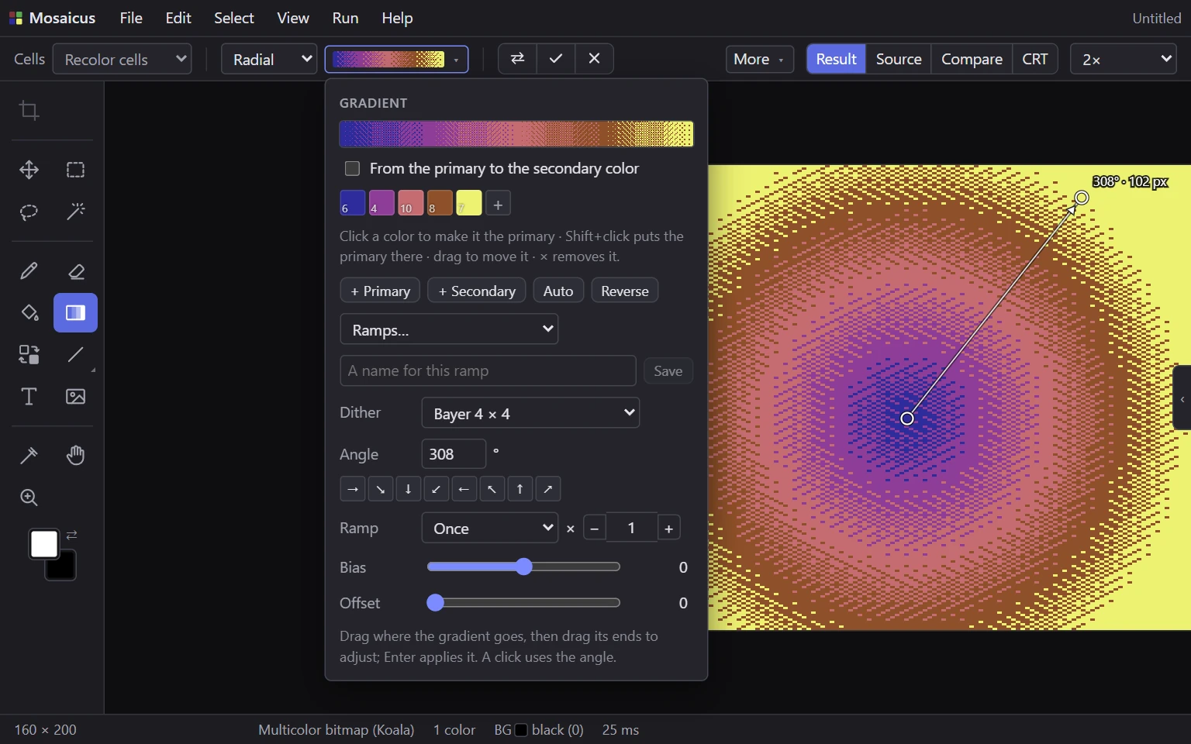Select the Hand pan tool
The image size is (1191, 744).
(x=75, y=456)
